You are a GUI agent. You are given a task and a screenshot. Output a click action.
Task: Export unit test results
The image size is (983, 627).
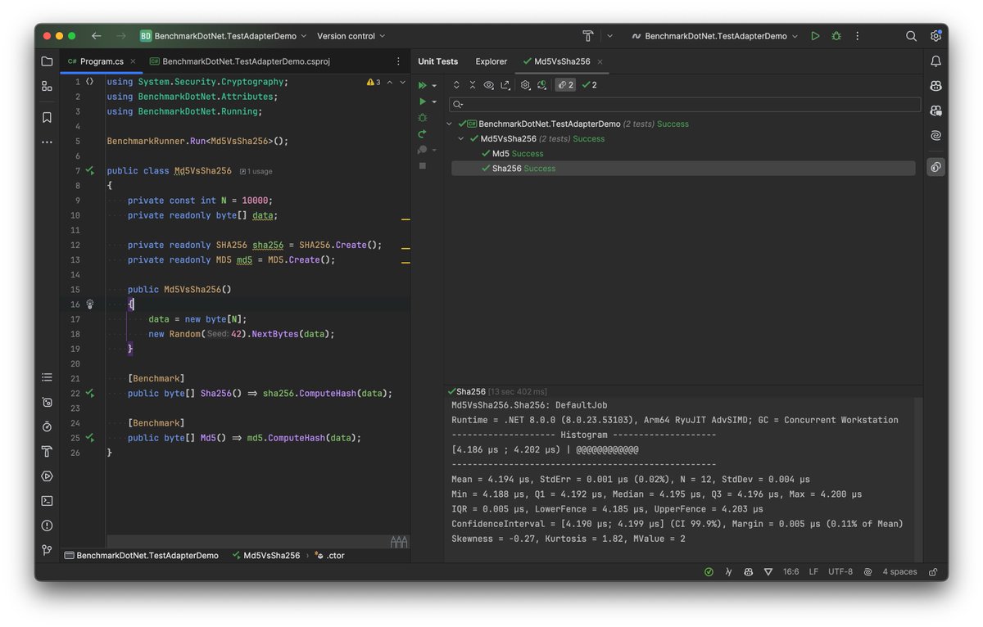tap(505, 85)
